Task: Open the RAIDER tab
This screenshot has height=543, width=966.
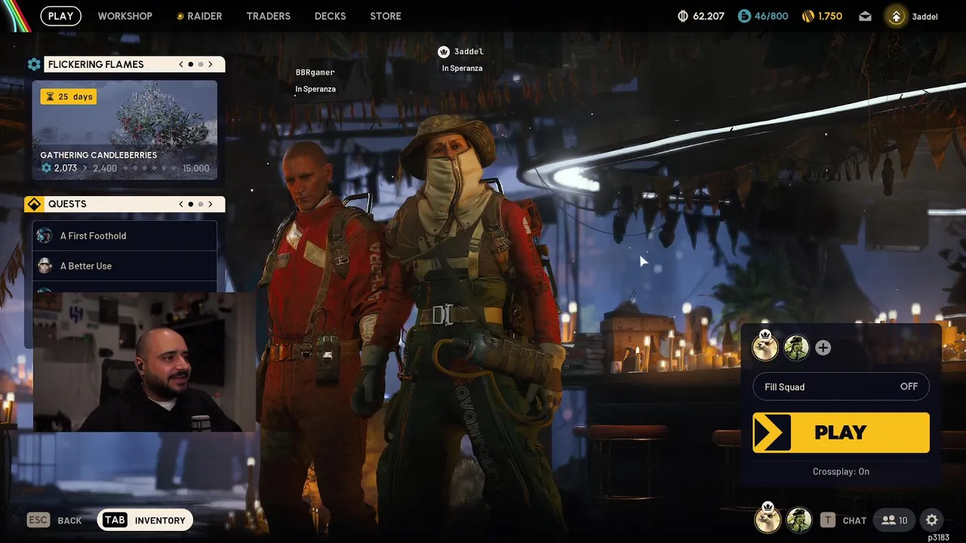Action: pos(199,16)
